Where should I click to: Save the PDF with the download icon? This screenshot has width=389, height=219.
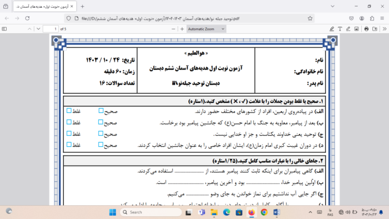[375, 29]
